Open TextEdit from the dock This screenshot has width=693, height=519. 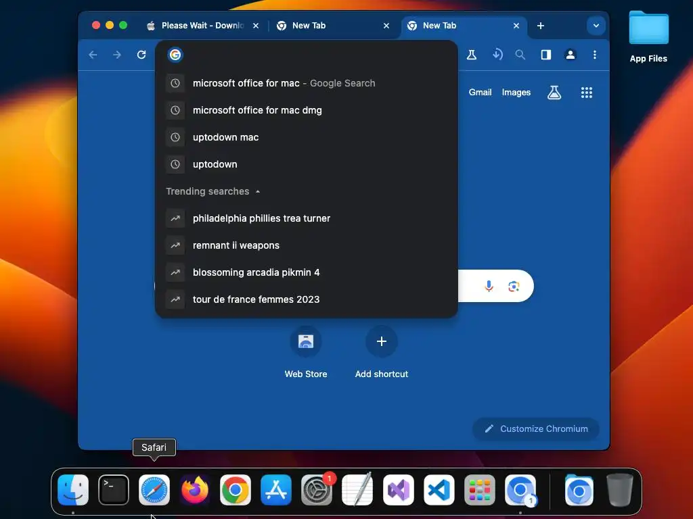pyautogui.click(x=357, y=490)
